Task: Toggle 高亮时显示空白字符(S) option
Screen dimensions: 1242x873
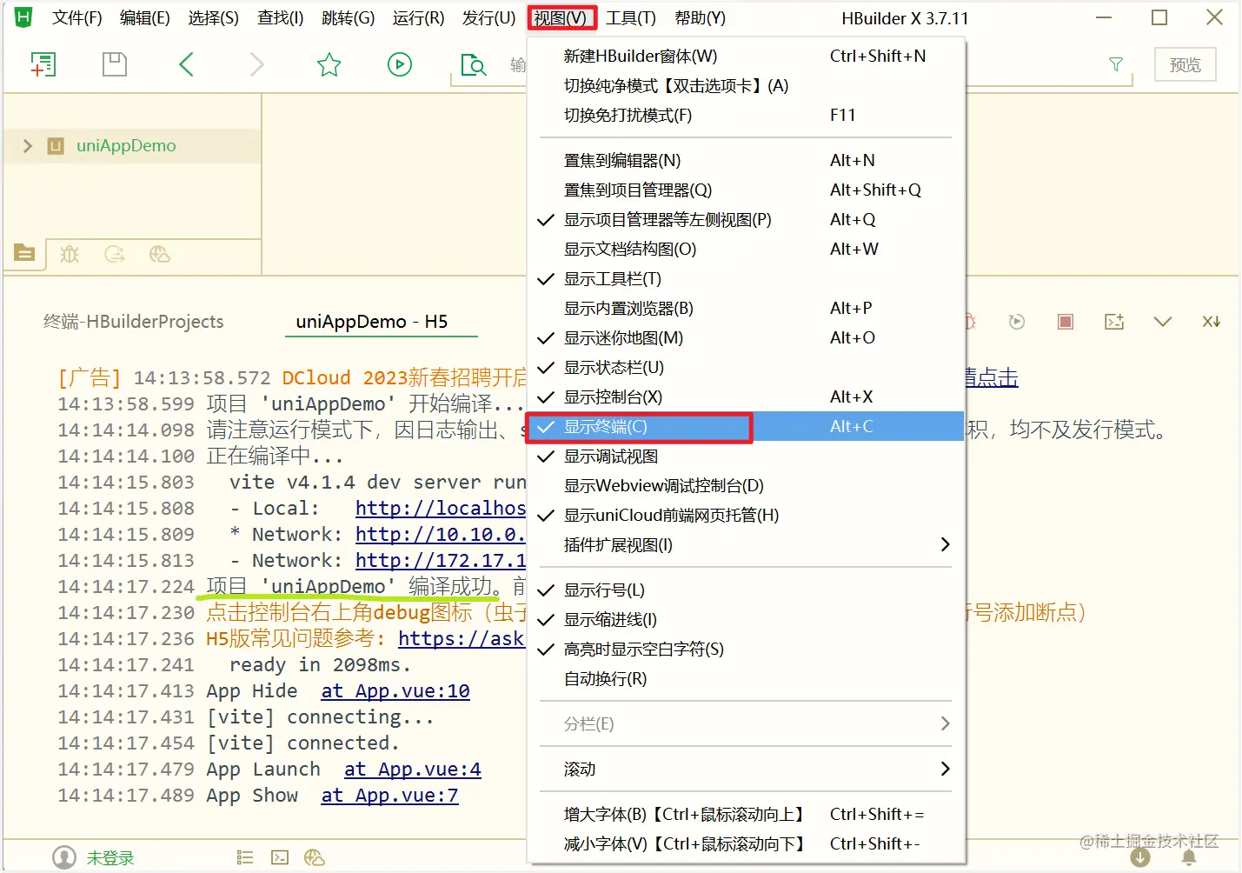Action: (x=747, y=650)
